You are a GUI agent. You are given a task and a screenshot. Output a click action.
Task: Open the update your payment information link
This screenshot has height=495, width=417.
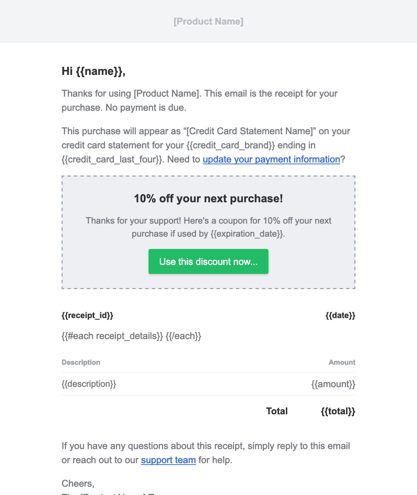point(271,160)
